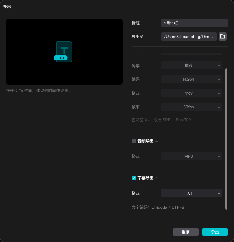
Task: Click the 导出至 path field
Action: click(x=189, y=37)
